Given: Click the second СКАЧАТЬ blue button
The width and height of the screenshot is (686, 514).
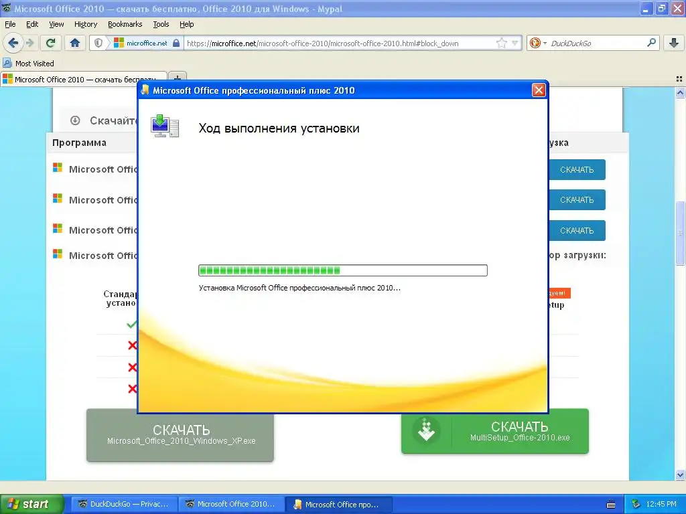Looking at the screenshot, I should tap(577, 199).
